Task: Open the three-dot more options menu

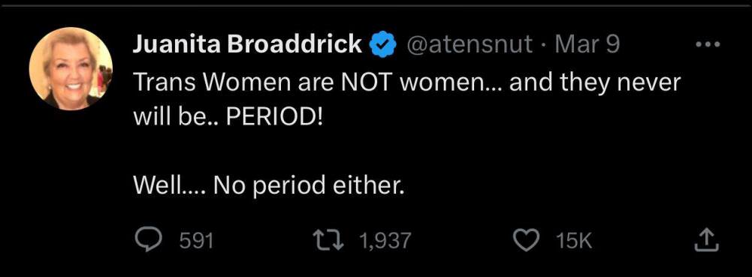Action: pos(708,44)
